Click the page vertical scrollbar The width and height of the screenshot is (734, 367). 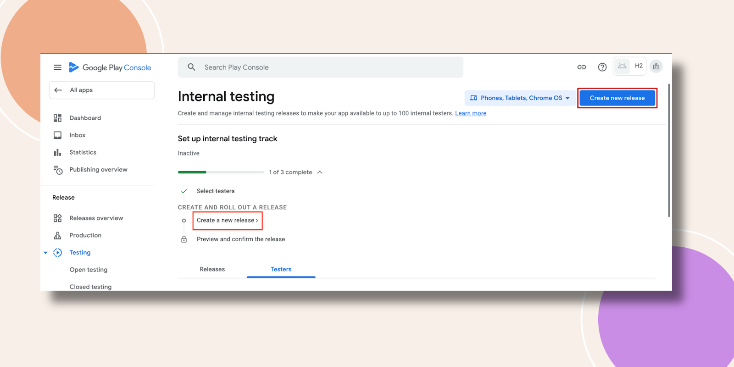tap(669, 150)
